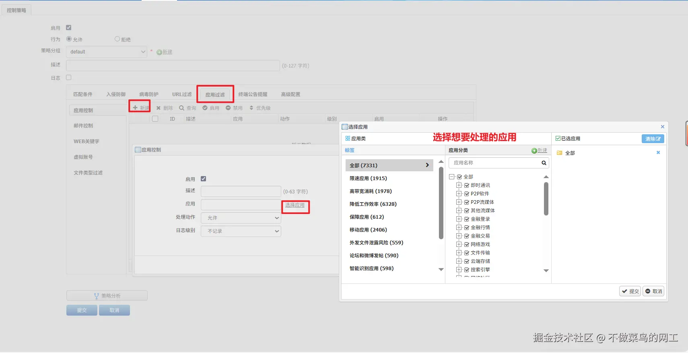688x353 pixels.
Task: Uncheck the 即时通讯 checkbox
Action: (x=467, y=185)
